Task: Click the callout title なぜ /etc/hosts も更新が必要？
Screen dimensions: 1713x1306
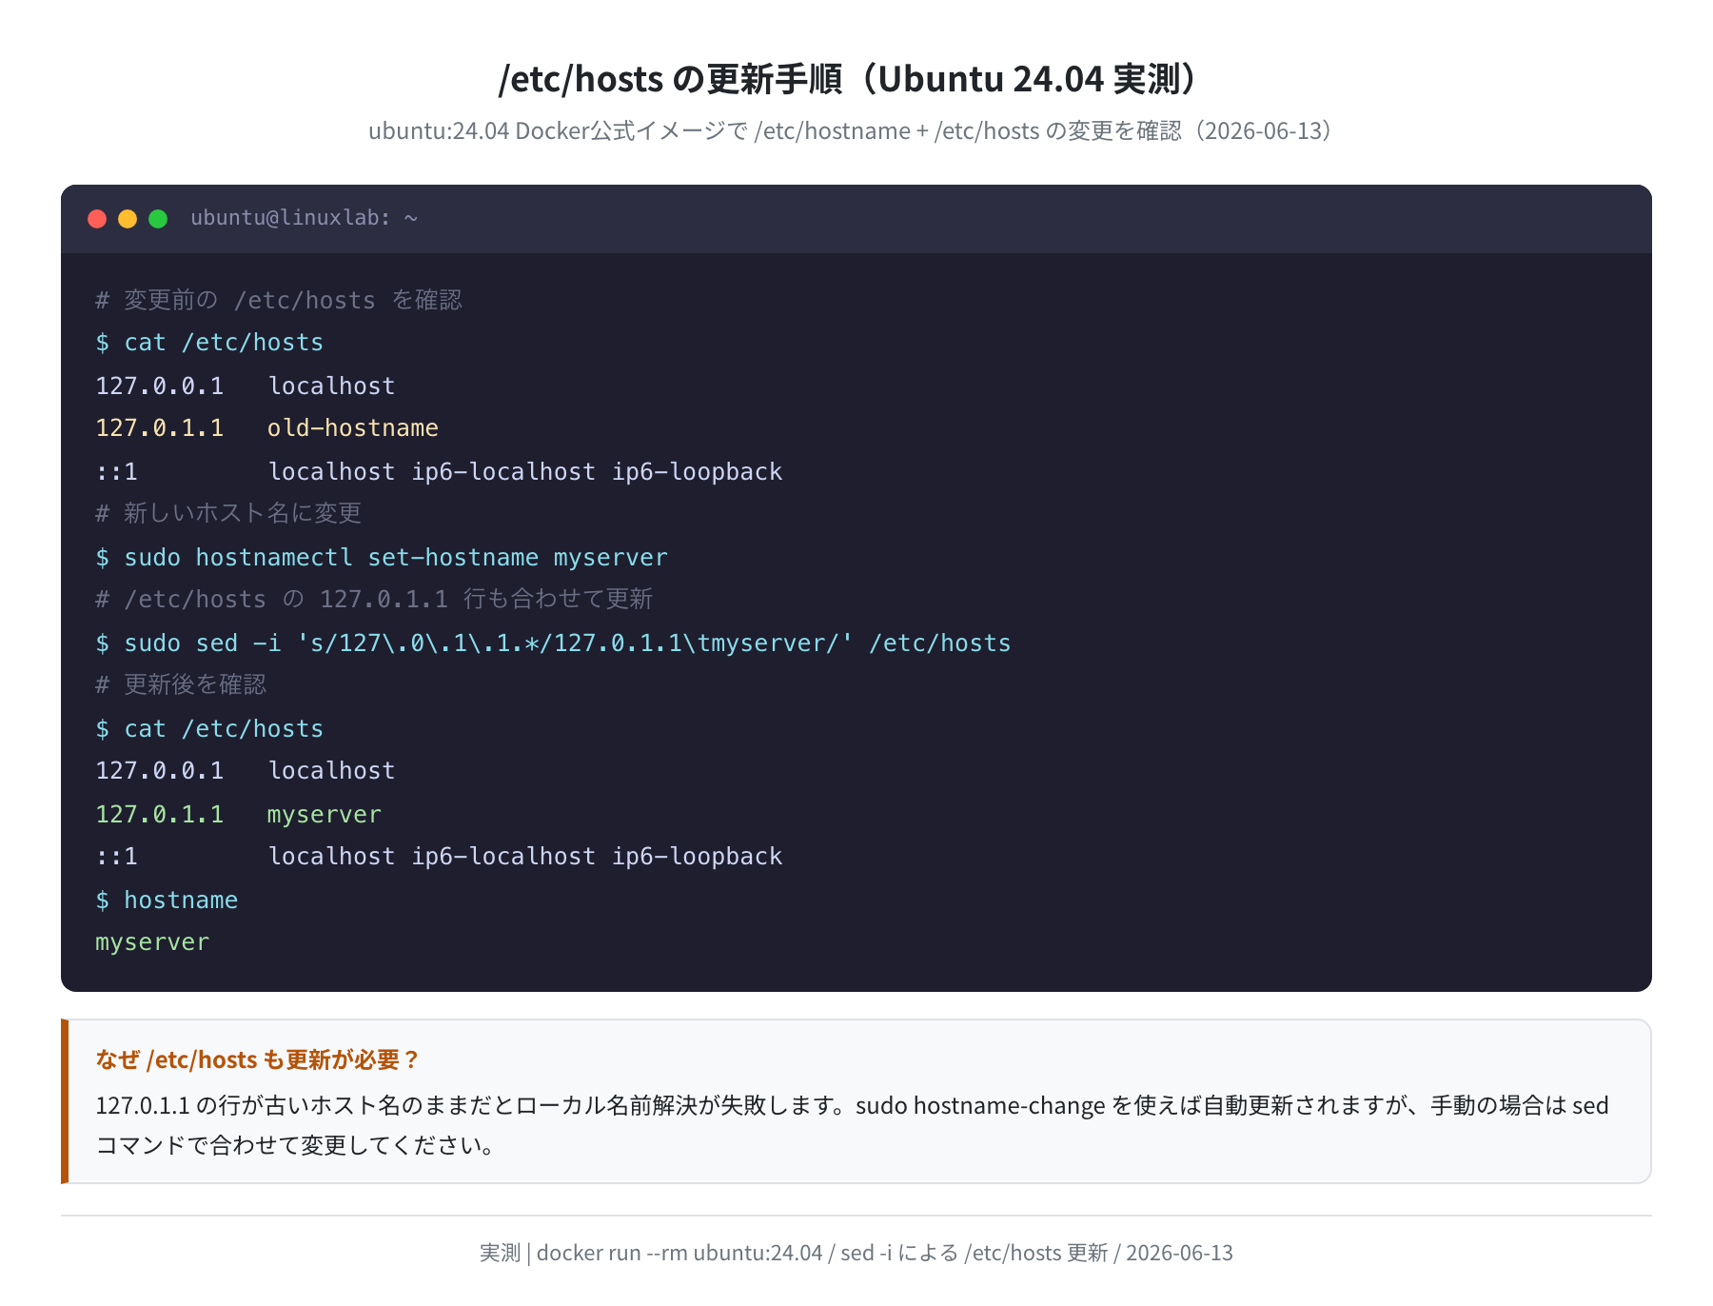Action: (x=257, y=1059)
